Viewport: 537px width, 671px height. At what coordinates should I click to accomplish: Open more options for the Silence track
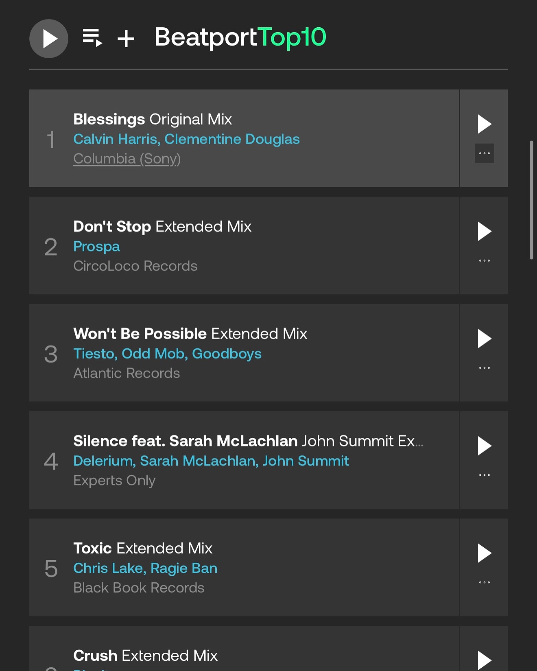[485, 475]
